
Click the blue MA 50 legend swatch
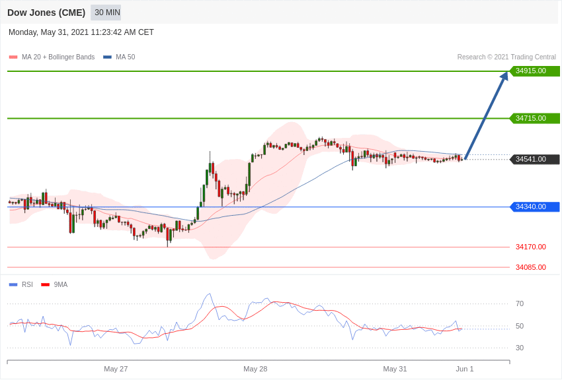point(107,57)
